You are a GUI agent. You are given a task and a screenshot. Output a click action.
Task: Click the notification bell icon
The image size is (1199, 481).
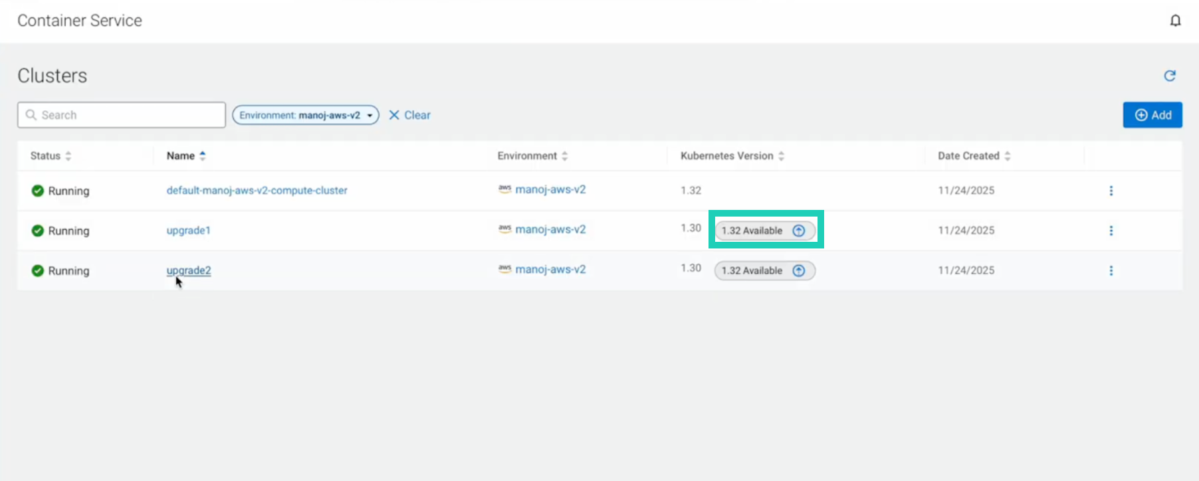pyautogui.click(x=1175, y=21)
